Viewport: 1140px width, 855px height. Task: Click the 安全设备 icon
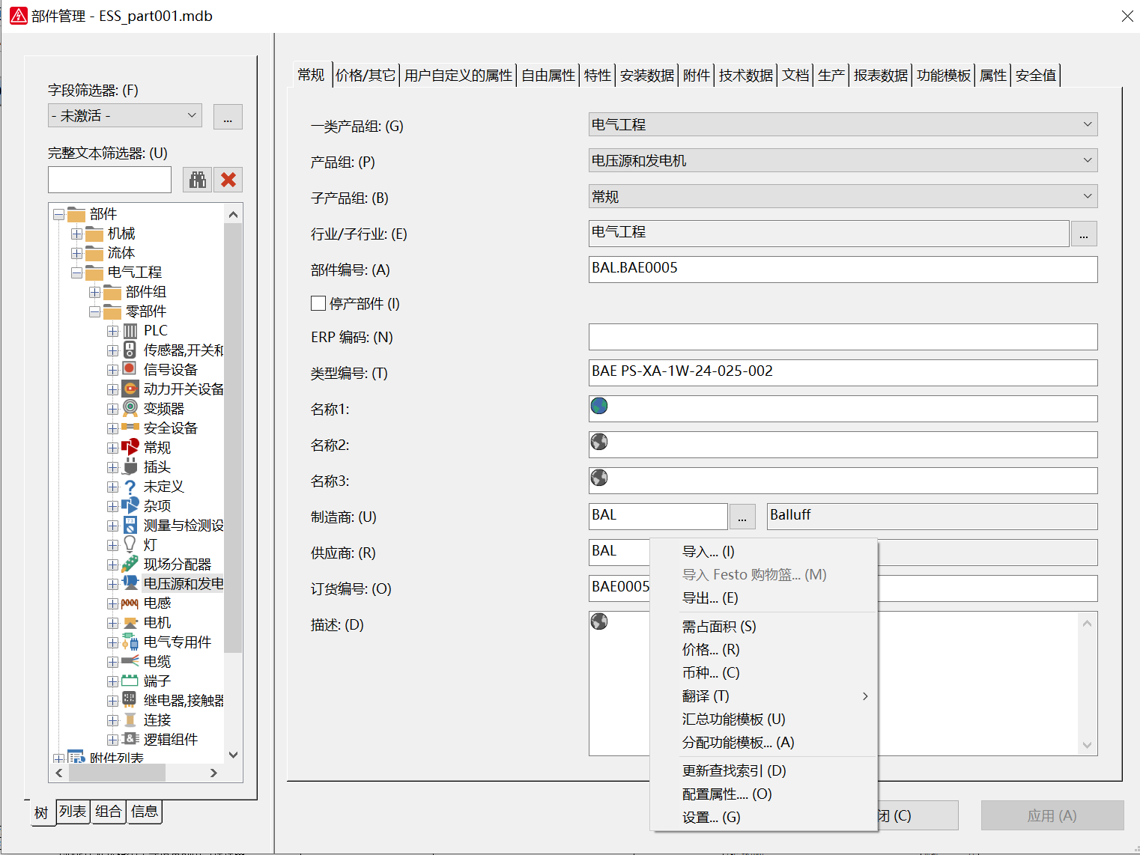tap(130, 428)
